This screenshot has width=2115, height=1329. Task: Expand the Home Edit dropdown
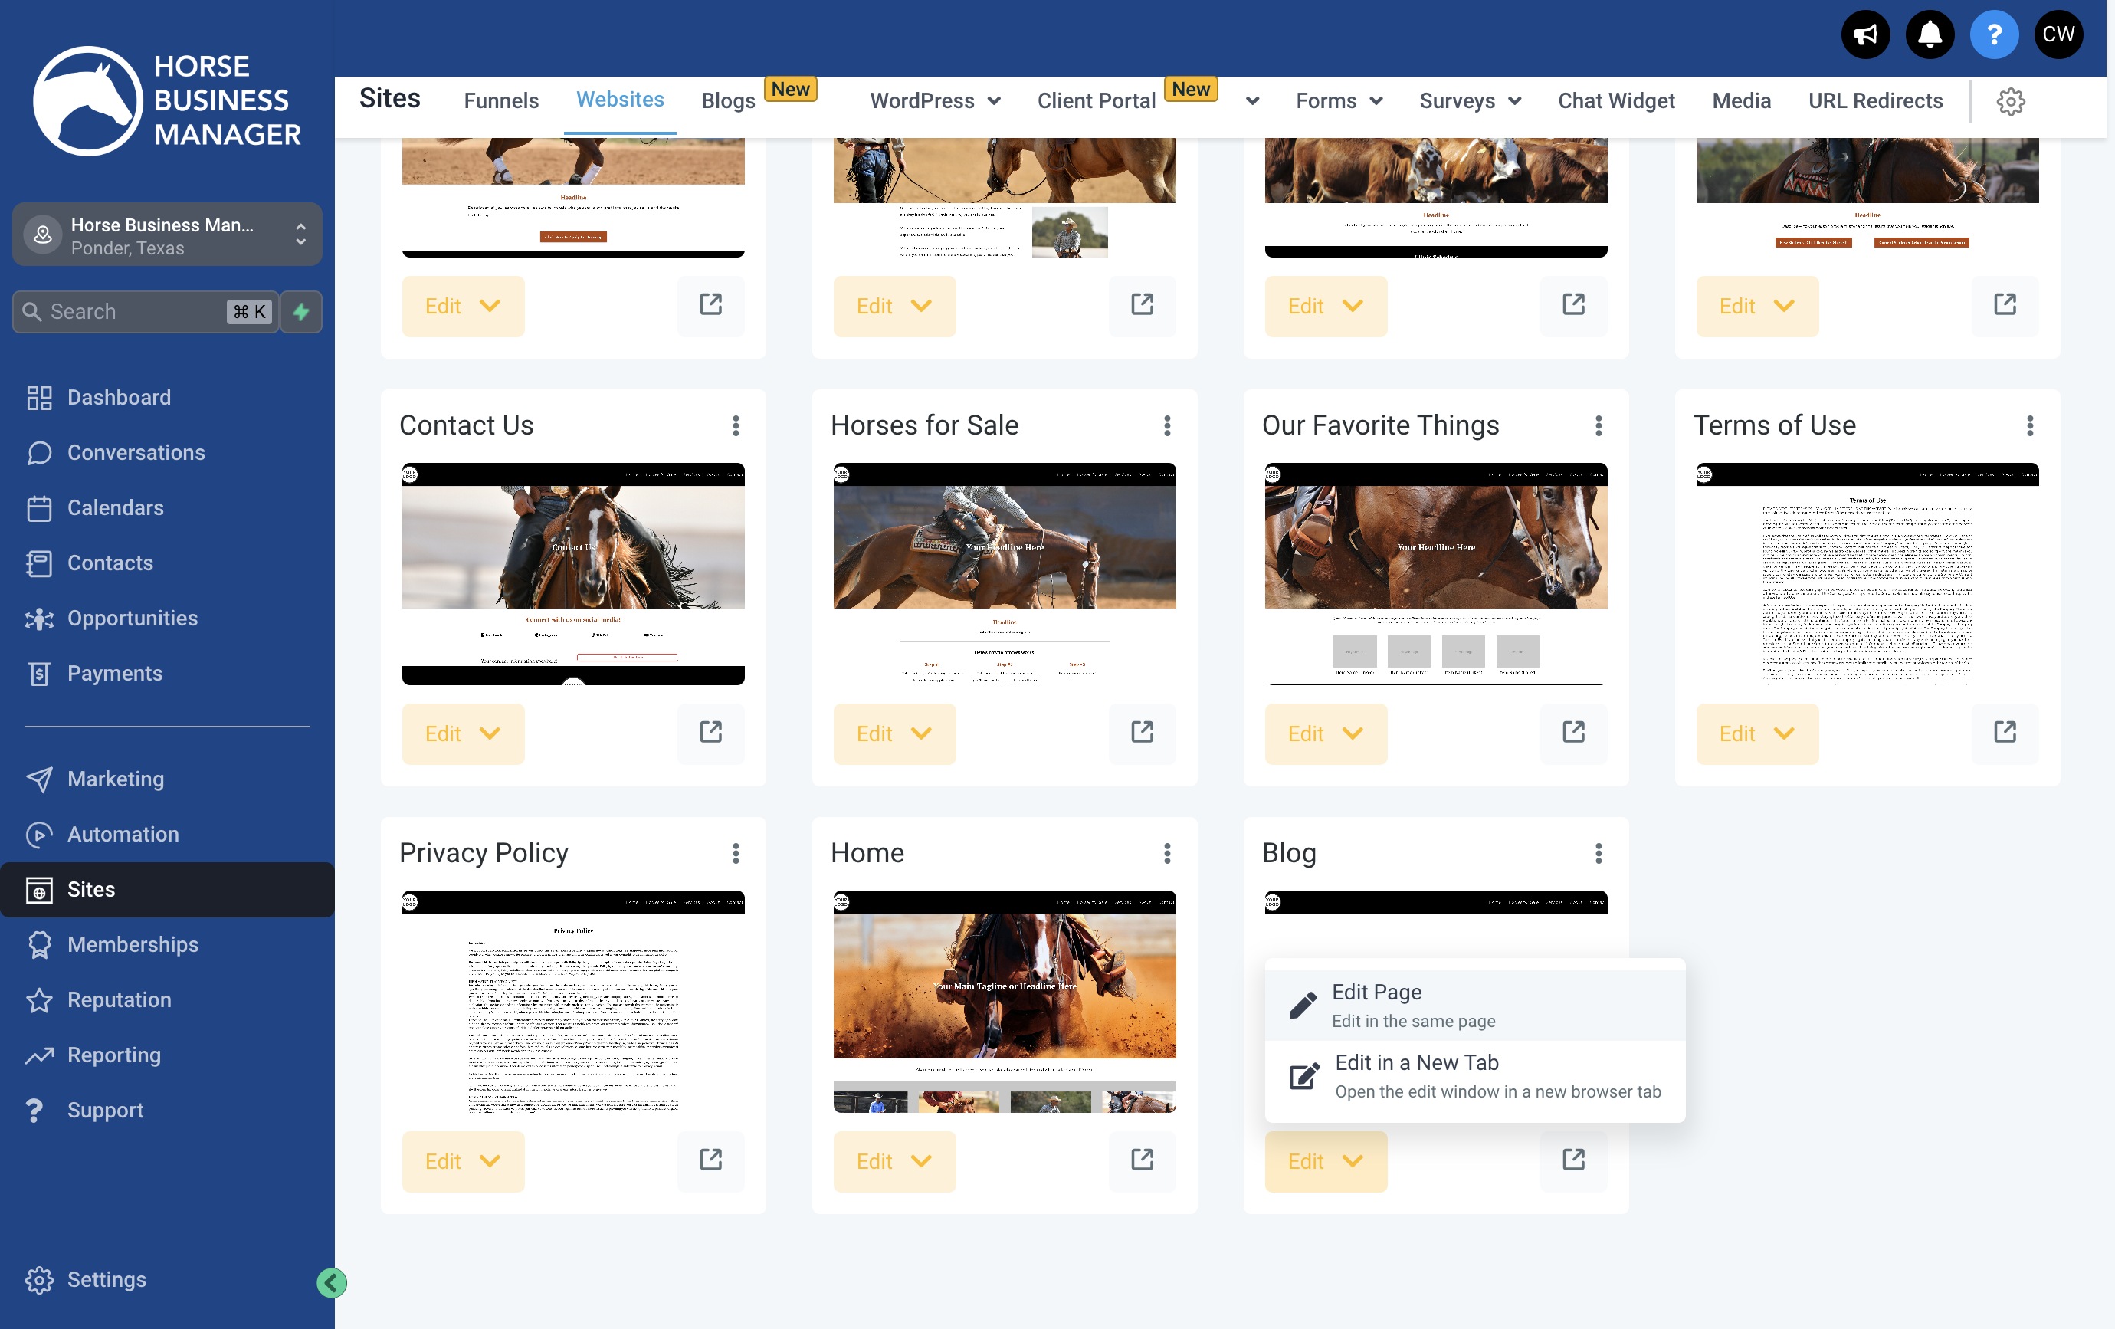click(x=894, y=1161)
